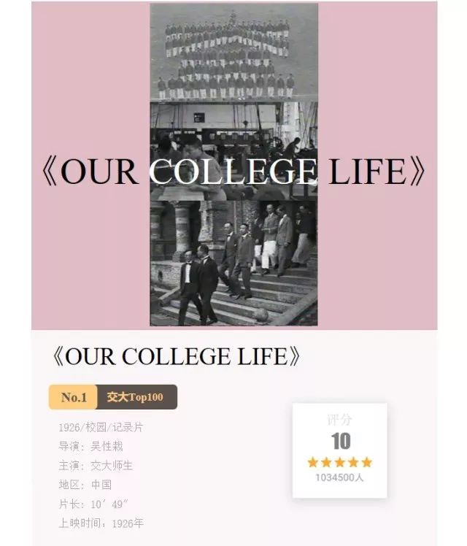Click the region entry 中国
The image size is (467, 546).
click(101, 485)
